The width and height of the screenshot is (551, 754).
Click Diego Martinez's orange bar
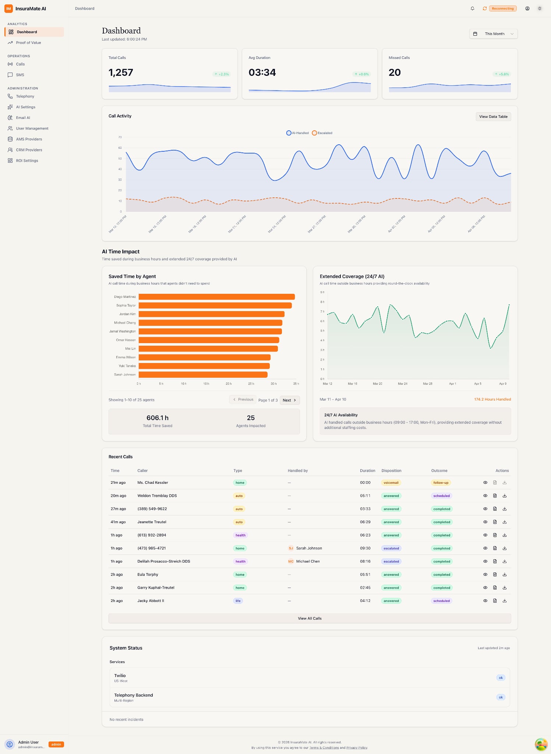[217, 297]
